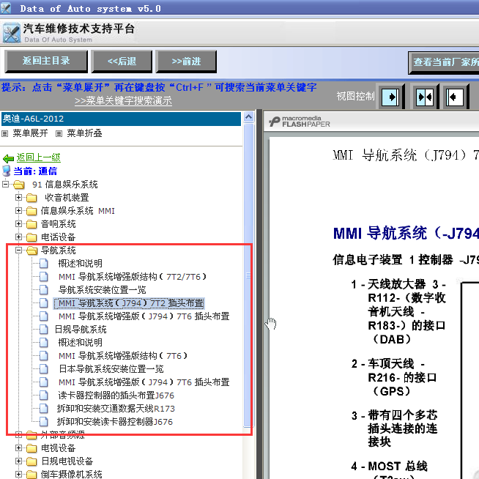This screenshot has height=479, width=479.
Task: Open 导航系统安装位置一览 document
Action: [x=102, y=290]
